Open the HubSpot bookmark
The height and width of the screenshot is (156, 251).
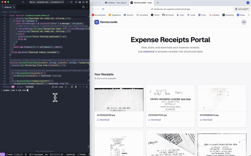[x=214, y=15]
